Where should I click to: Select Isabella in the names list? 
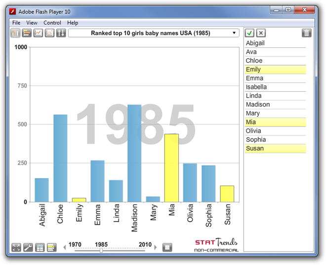(x=275, y=87)
